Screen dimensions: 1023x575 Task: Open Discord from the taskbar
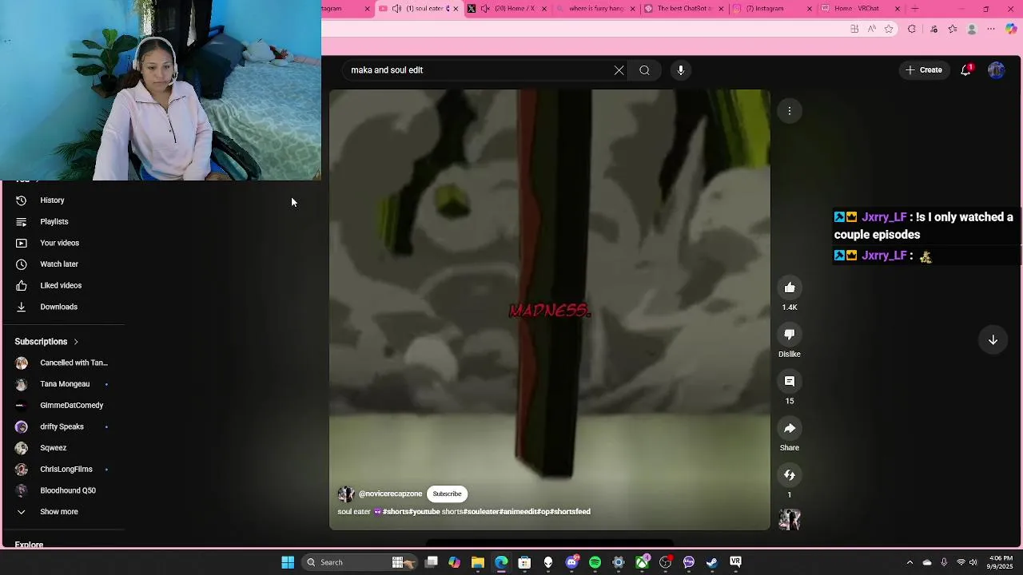(x=571, y=562)
